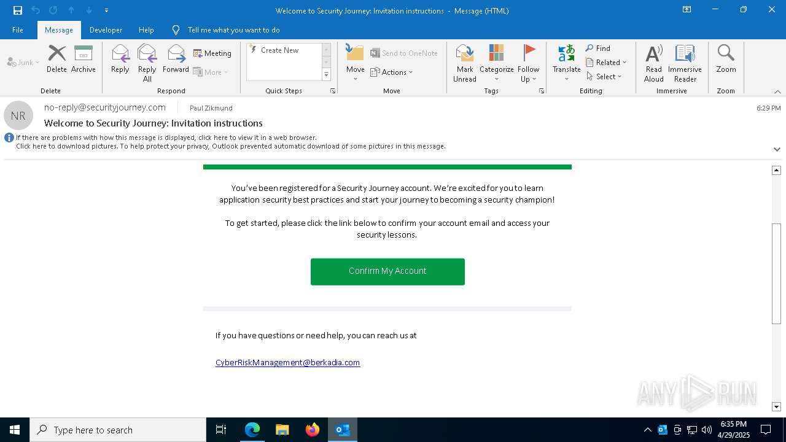Open Immersive Reader
786x442 pixels.
click(685, 63)
